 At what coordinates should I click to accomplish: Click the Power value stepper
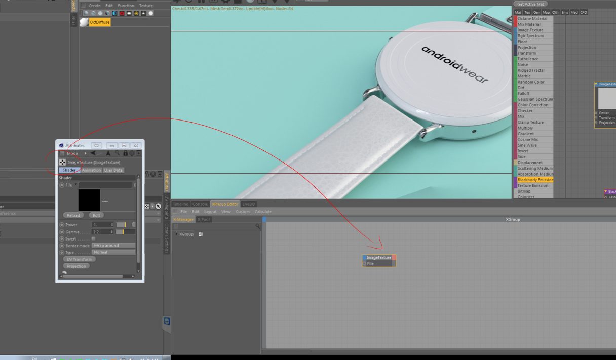[x=112, y=225]
